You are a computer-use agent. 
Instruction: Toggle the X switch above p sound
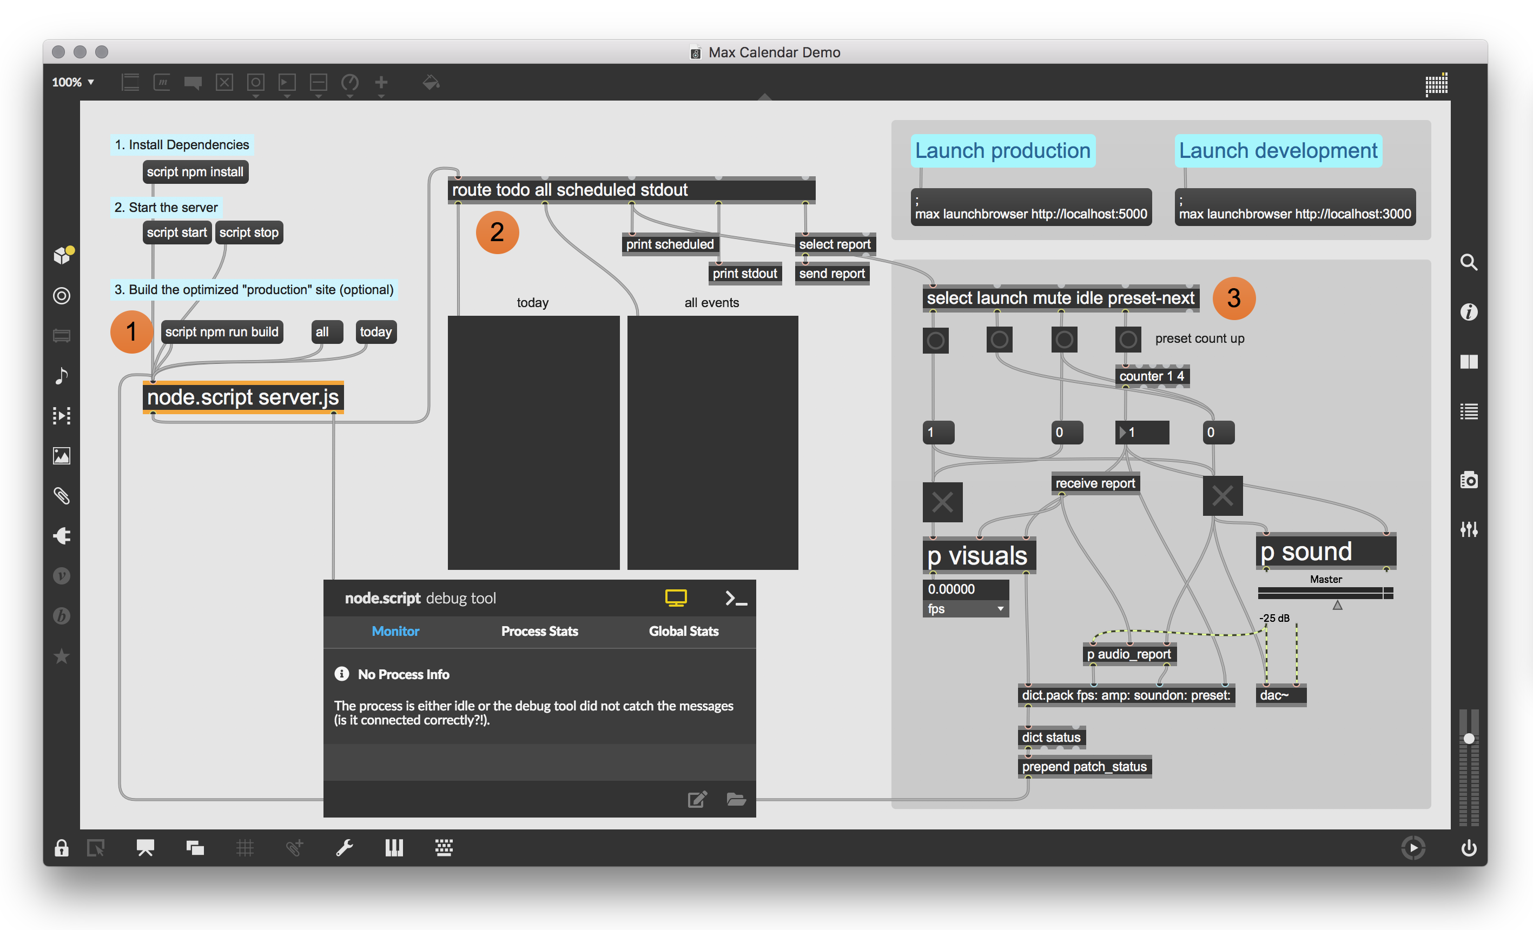(x=1223, y=496)
